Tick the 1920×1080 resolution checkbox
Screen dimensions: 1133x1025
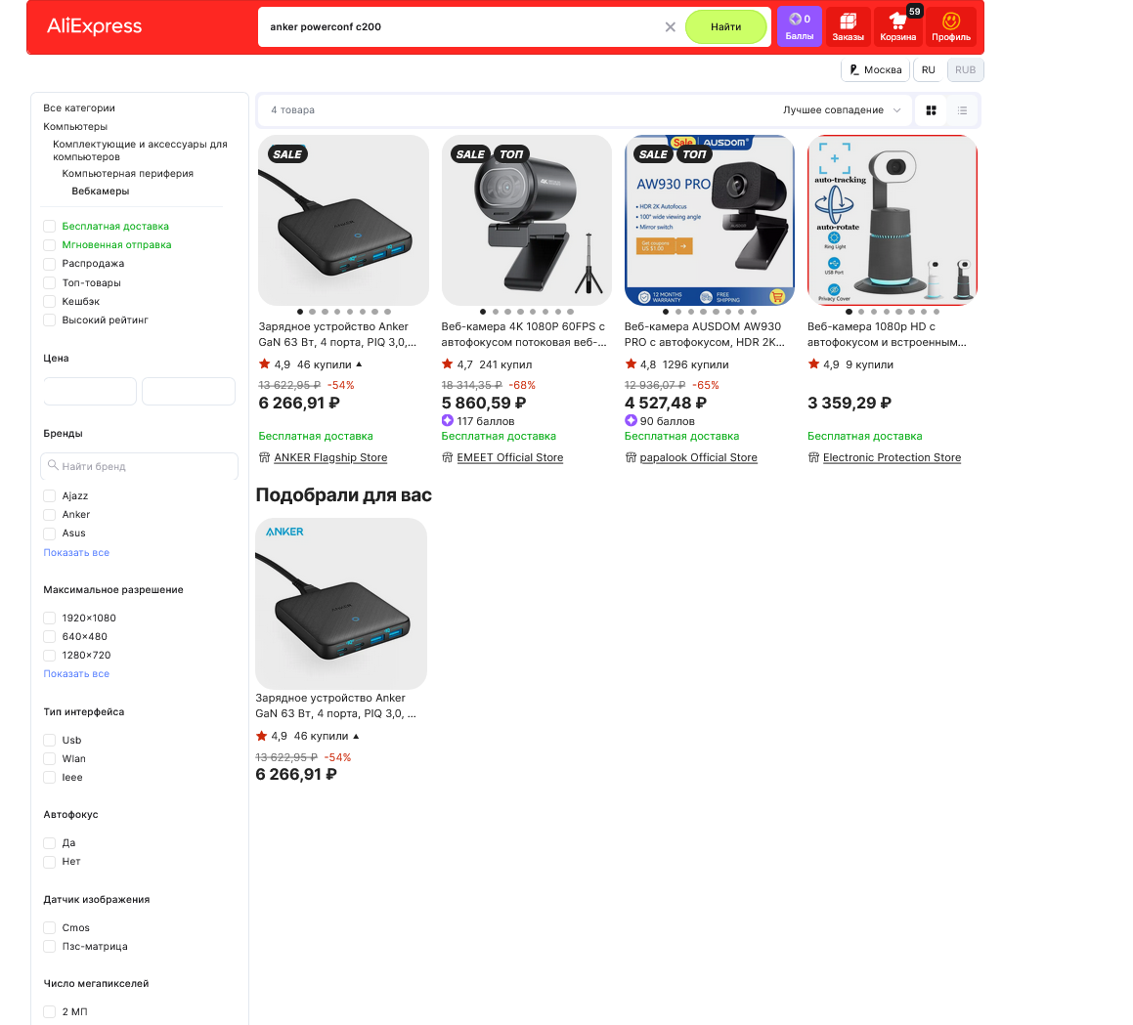click(49, 618)
